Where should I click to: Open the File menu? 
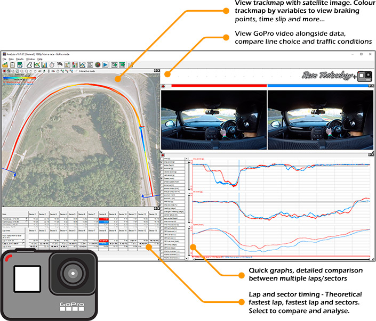tap(4, 59)
